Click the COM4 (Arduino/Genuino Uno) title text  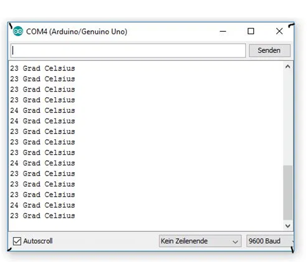point(77,31)
